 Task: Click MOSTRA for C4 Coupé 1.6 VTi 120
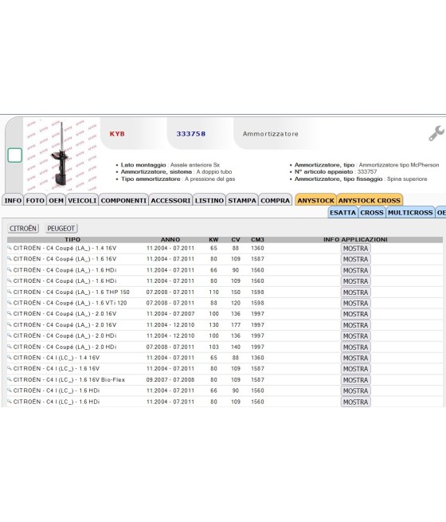click(x=355, y=304)
